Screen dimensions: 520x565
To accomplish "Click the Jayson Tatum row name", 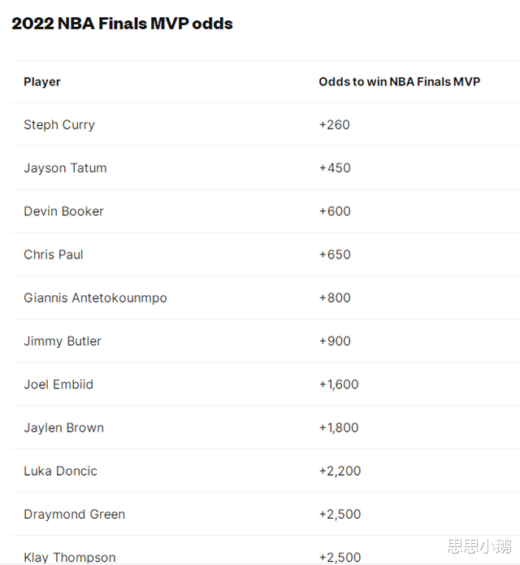I will click(x=65, y=168).
